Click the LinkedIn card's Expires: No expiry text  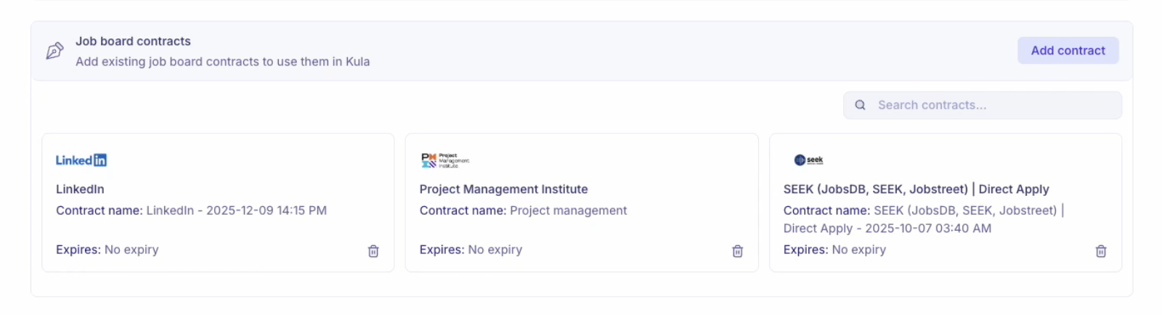pos(107,250)
